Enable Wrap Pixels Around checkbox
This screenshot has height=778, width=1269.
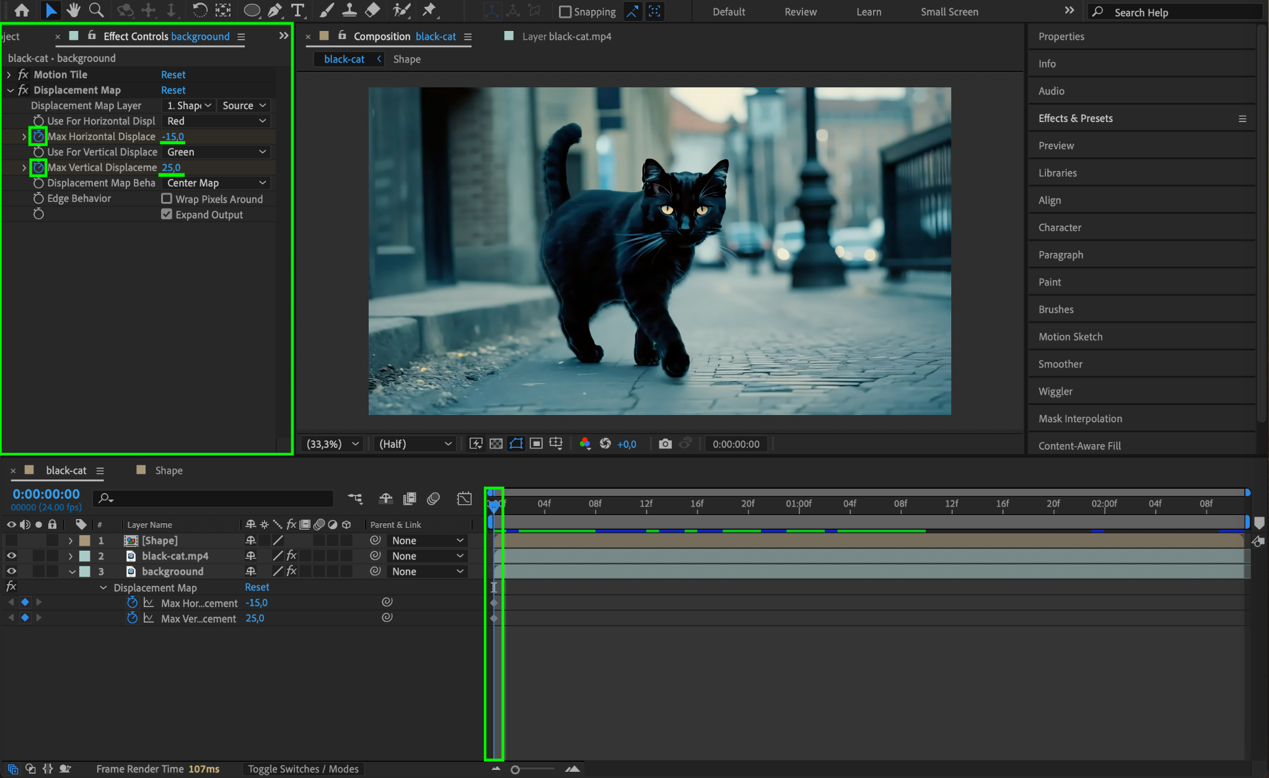tap(167, 199)
